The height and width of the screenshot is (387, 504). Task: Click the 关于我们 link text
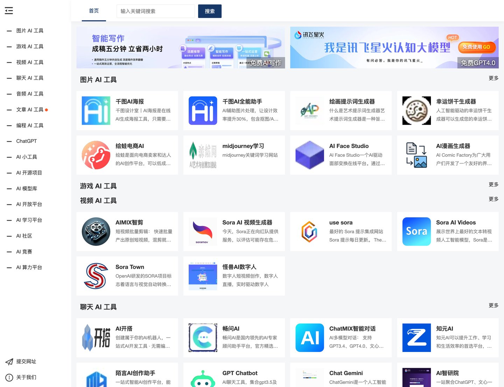pos(26,377)
